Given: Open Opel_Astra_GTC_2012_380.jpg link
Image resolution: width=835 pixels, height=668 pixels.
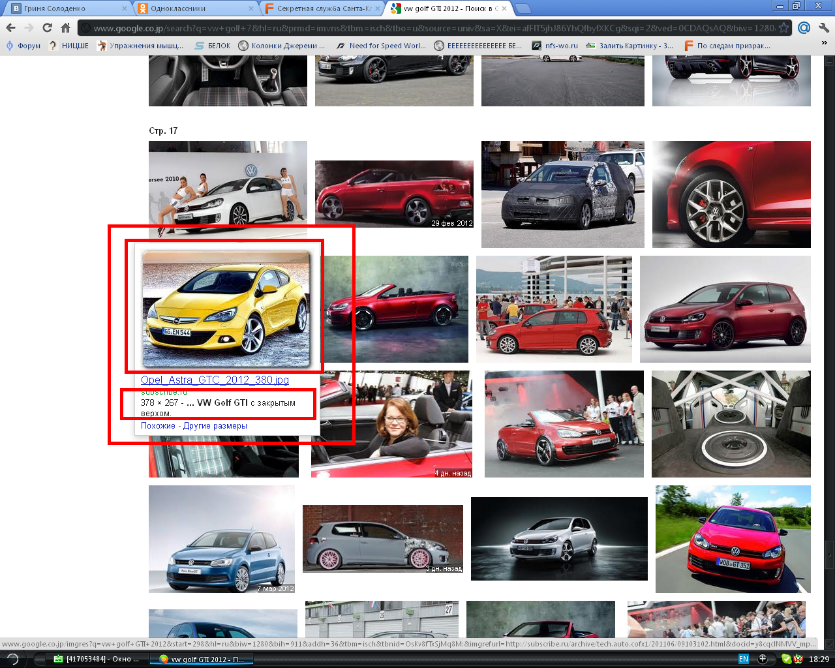Looking at the screenshot, I should [215, 380].
